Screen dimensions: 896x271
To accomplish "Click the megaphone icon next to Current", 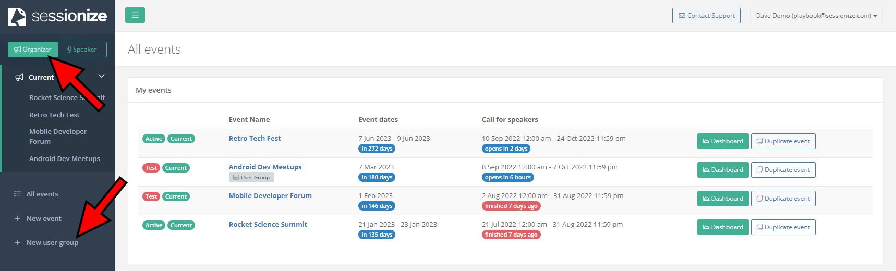I will [19, 78].
